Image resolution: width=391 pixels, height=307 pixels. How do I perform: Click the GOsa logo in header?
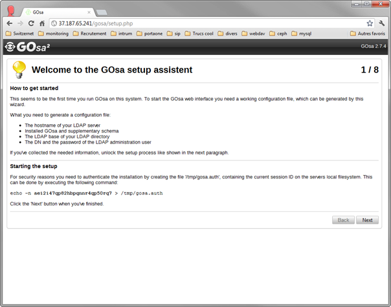pyautogui.click(x=27, y=47)
